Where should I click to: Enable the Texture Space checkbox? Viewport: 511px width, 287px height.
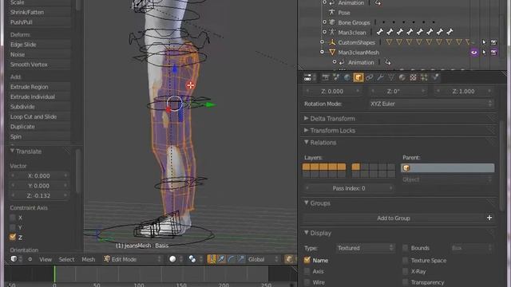[x=405, y=261]
